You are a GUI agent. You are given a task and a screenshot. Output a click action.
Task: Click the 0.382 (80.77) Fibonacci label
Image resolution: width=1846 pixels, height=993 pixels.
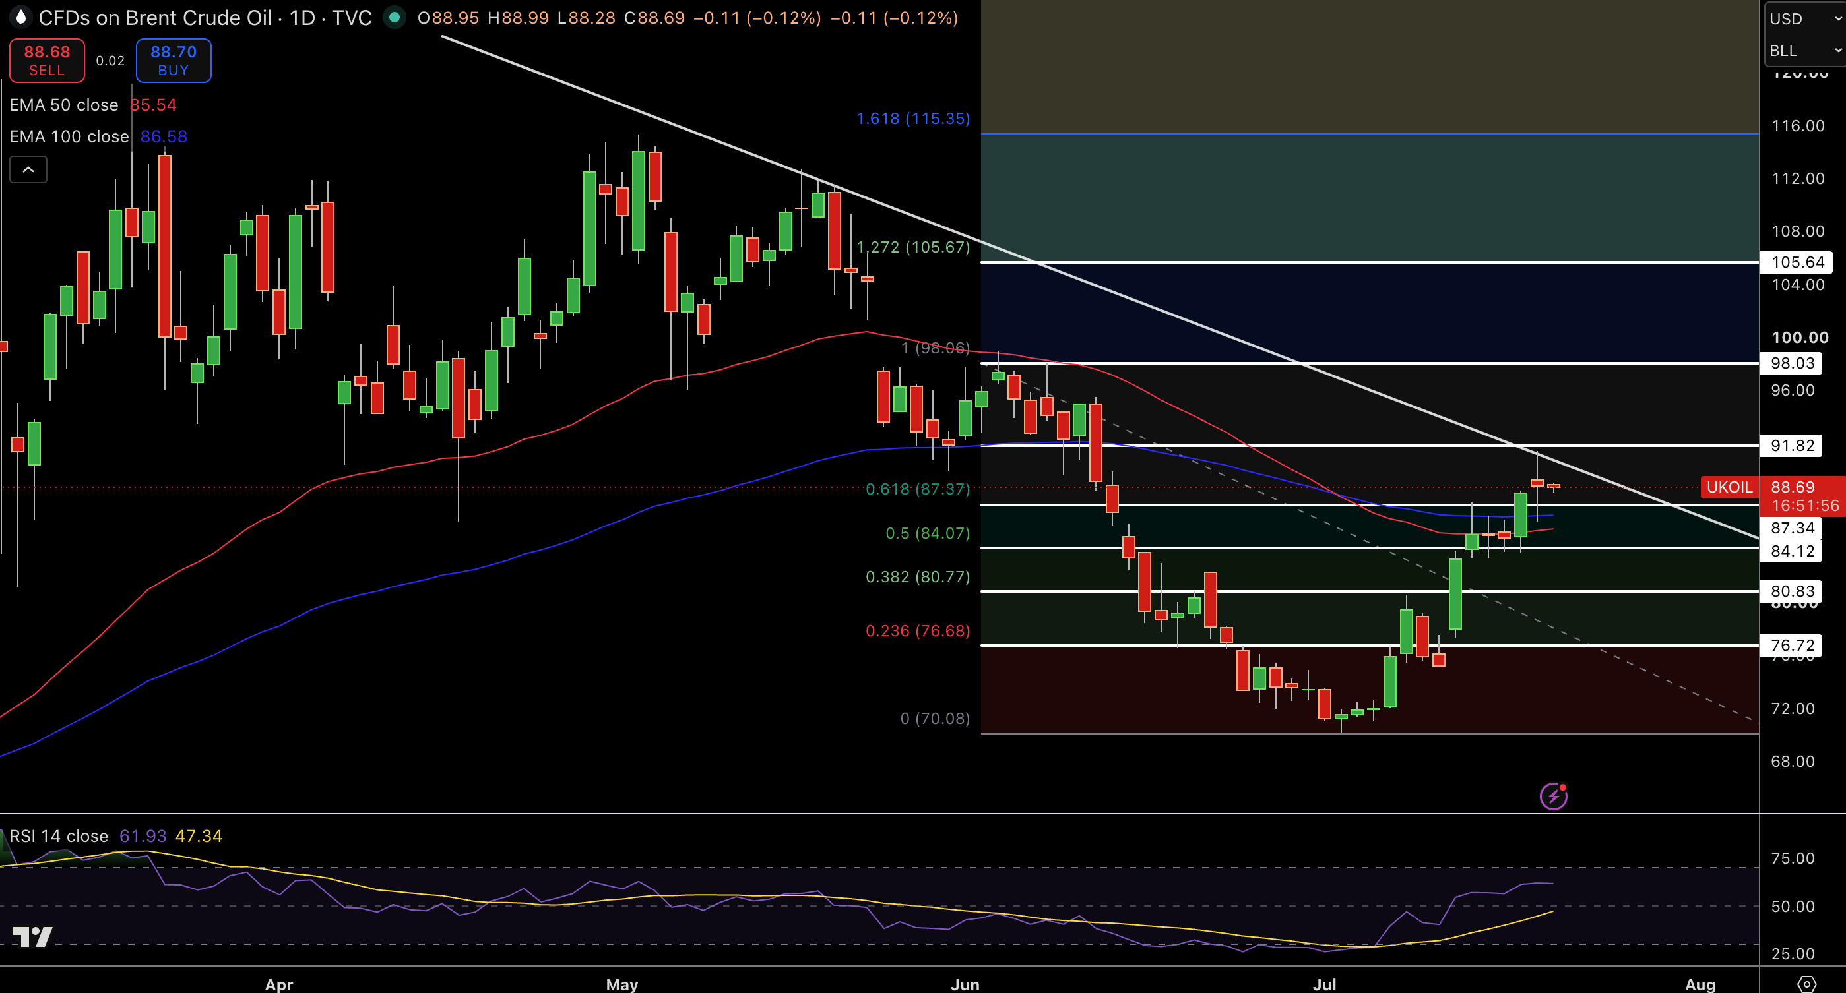tap(917, 577)
